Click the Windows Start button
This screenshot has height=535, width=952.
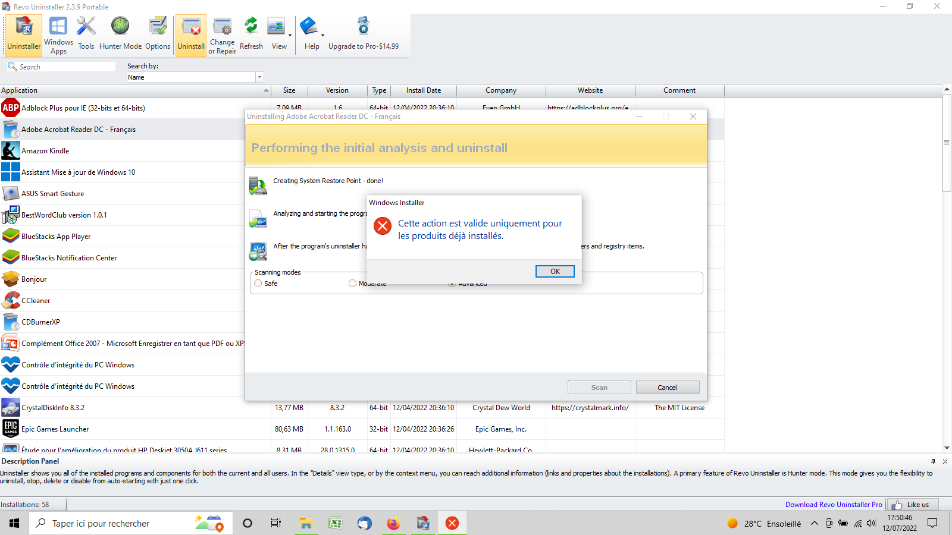(14, 523)
